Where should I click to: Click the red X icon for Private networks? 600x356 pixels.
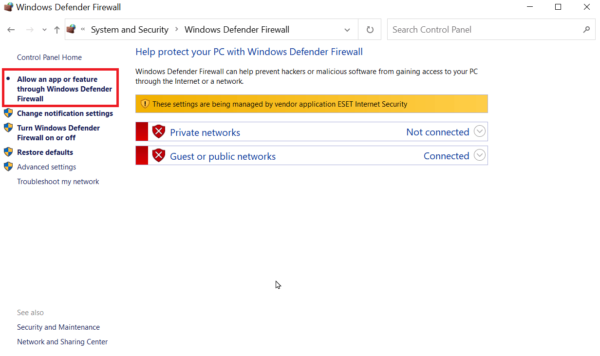click(158, 131)
